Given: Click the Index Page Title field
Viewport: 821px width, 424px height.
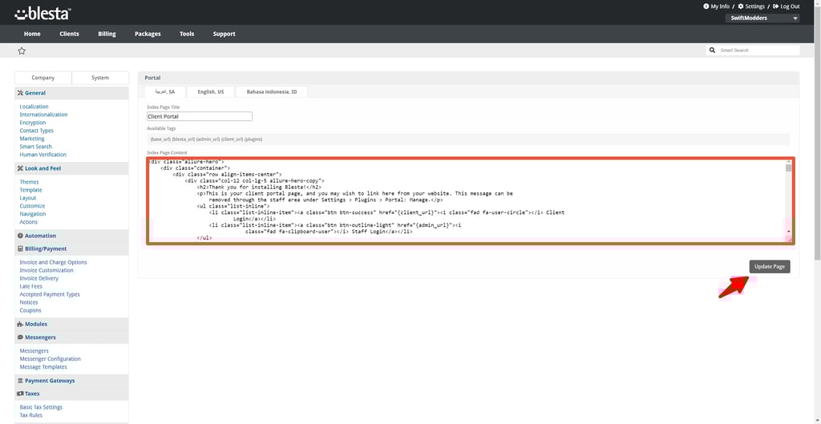Looking at the screenshot, I should pyautogui.click(x=200, y=116).
